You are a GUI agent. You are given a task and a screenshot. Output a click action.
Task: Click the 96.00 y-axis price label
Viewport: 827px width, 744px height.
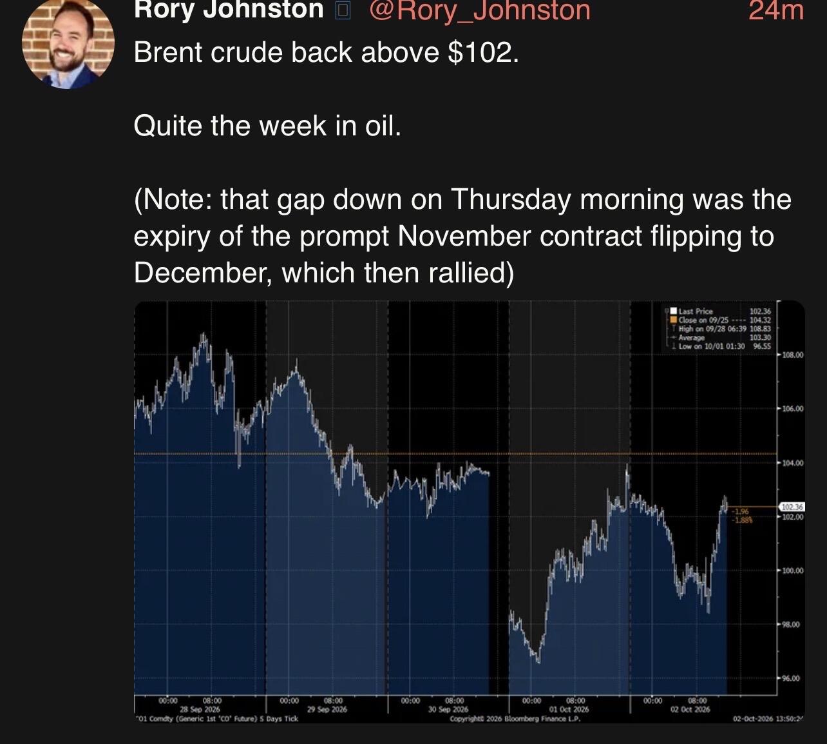point(793,678)
